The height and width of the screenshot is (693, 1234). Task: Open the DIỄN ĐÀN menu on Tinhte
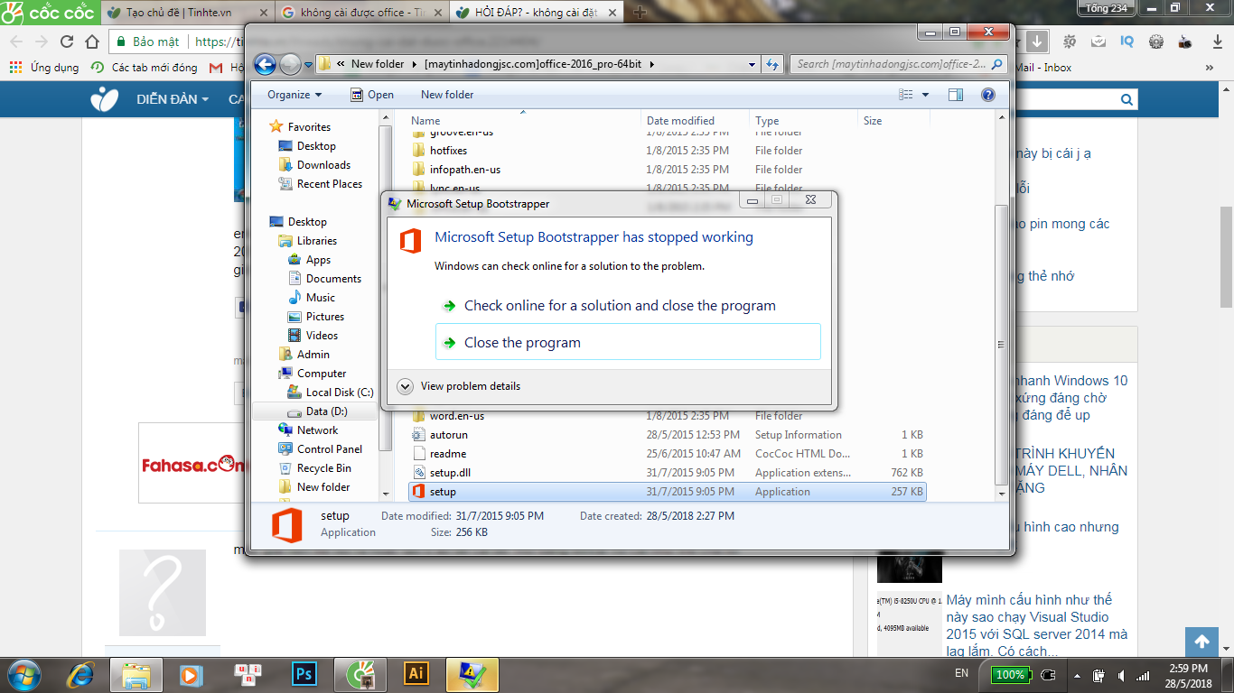[173, 99]
